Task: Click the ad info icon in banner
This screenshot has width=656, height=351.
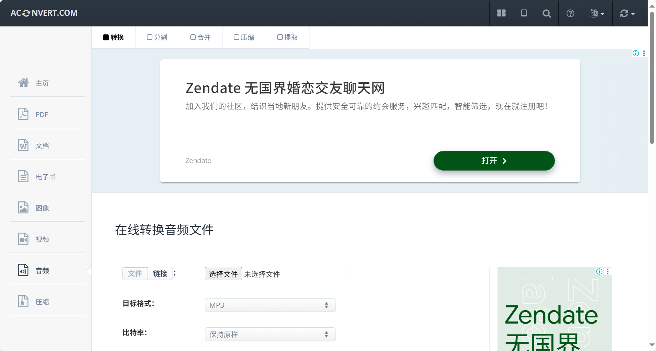Action: pyautogui.click(x=636, y=53)
